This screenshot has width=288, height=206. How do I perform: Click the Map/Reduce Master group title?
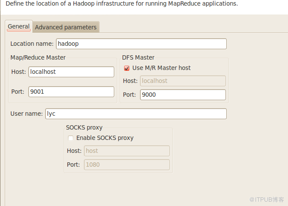click(x=38, y=57)
